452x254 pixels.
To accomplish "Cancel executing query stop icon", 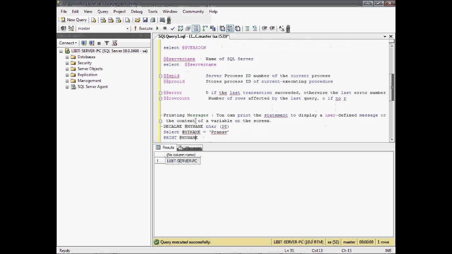I will click(165, 29).
